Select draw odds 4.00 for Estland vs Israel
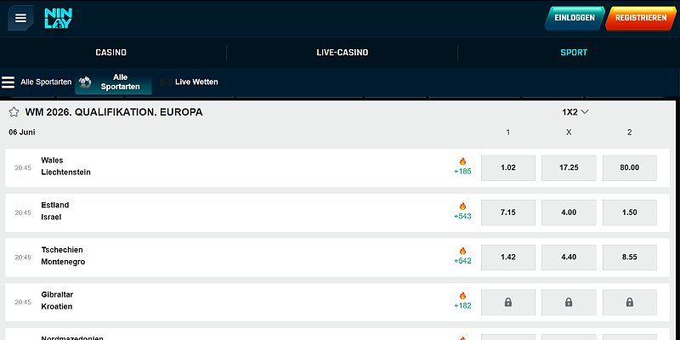 569,212
